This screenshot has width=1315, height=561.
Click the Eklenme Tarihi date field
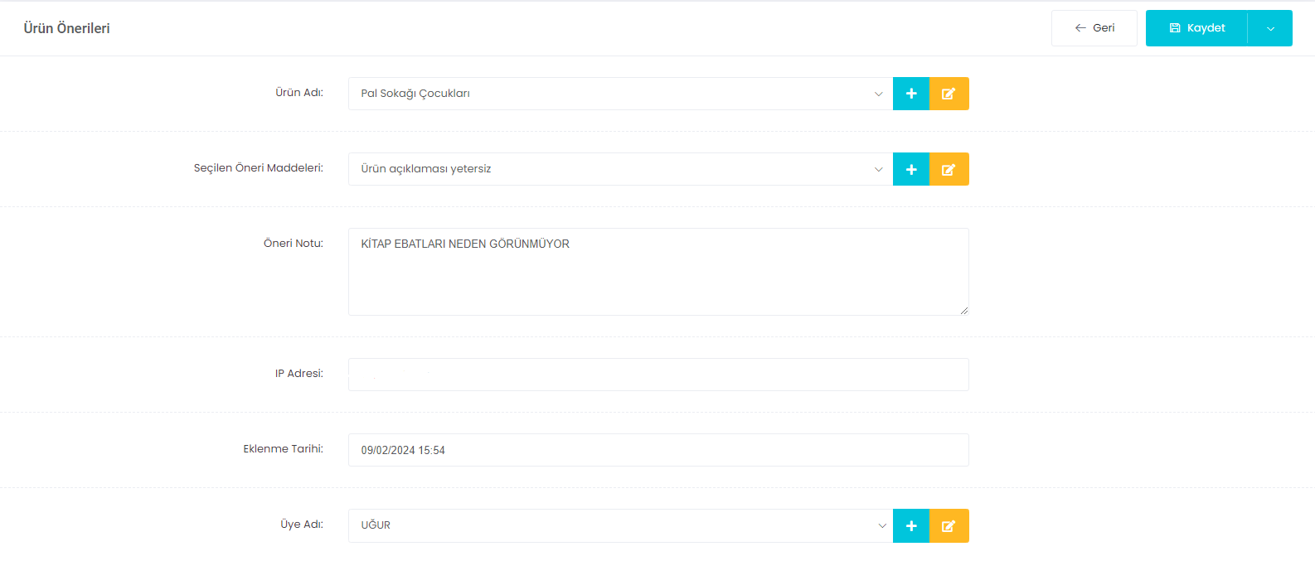click(658, 450)
